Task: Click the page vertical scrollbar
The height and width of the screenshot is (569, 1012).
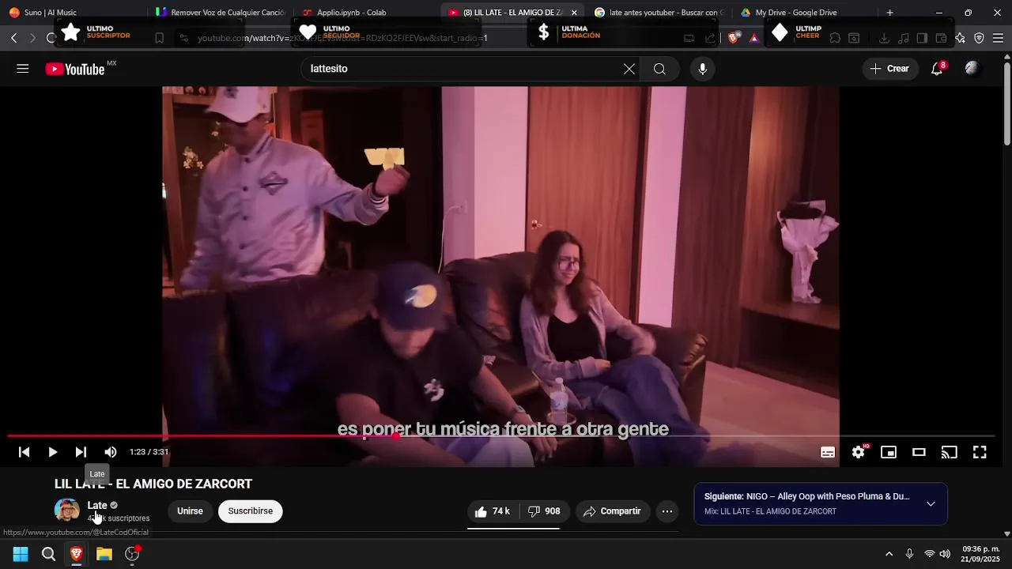Action: pyautogui.click(x=1006, y=103)
